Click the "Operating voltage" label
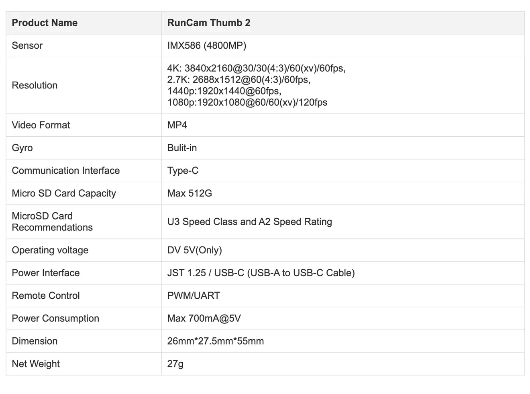This screenshot has width=530, height=394. point(50,250)
